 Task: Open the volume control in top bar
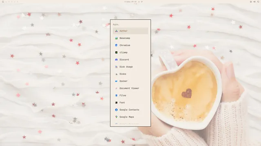pyautogui.click(x=254, y=2)
